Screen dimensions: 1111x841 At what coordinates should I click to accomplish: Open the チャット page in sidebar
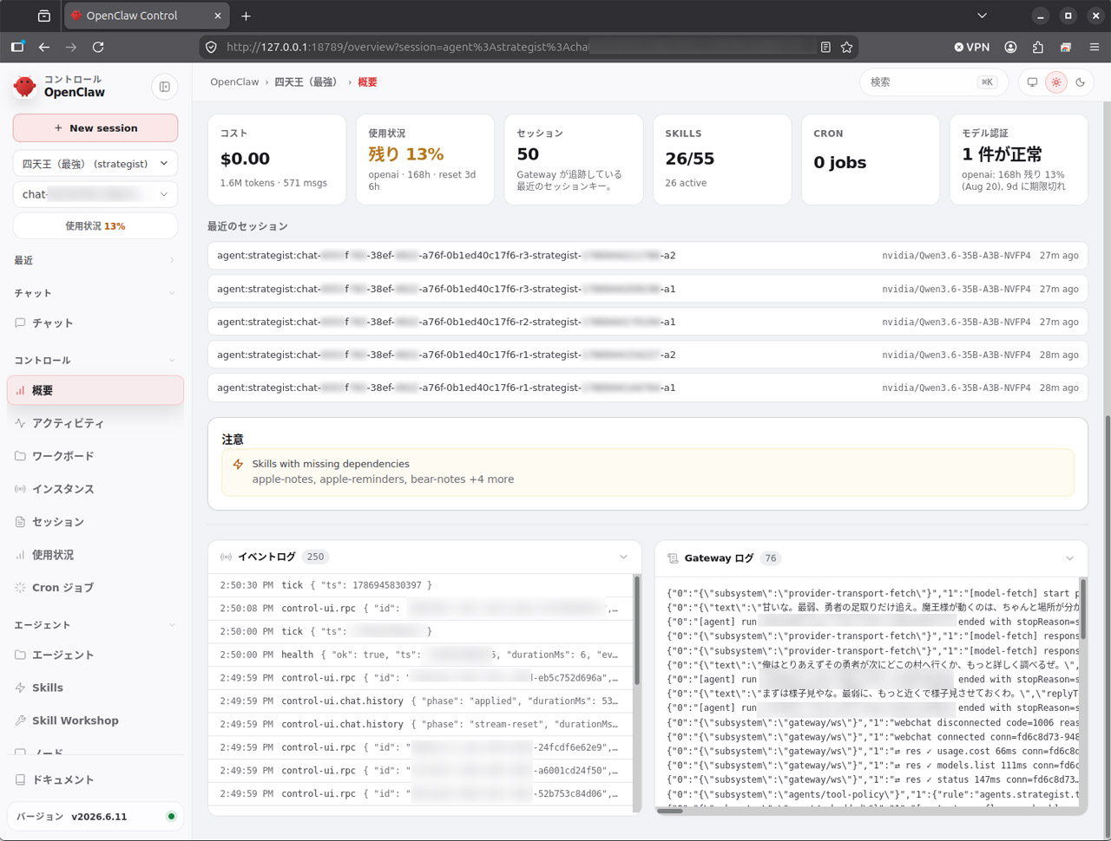coord(95,323)
